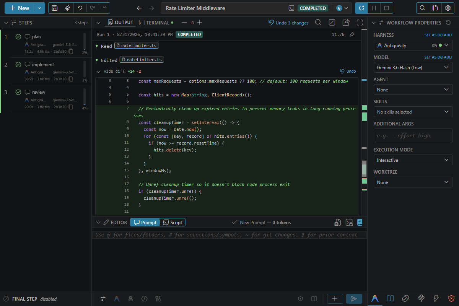Open the Worktree dropdown

(x=413, y=182)
